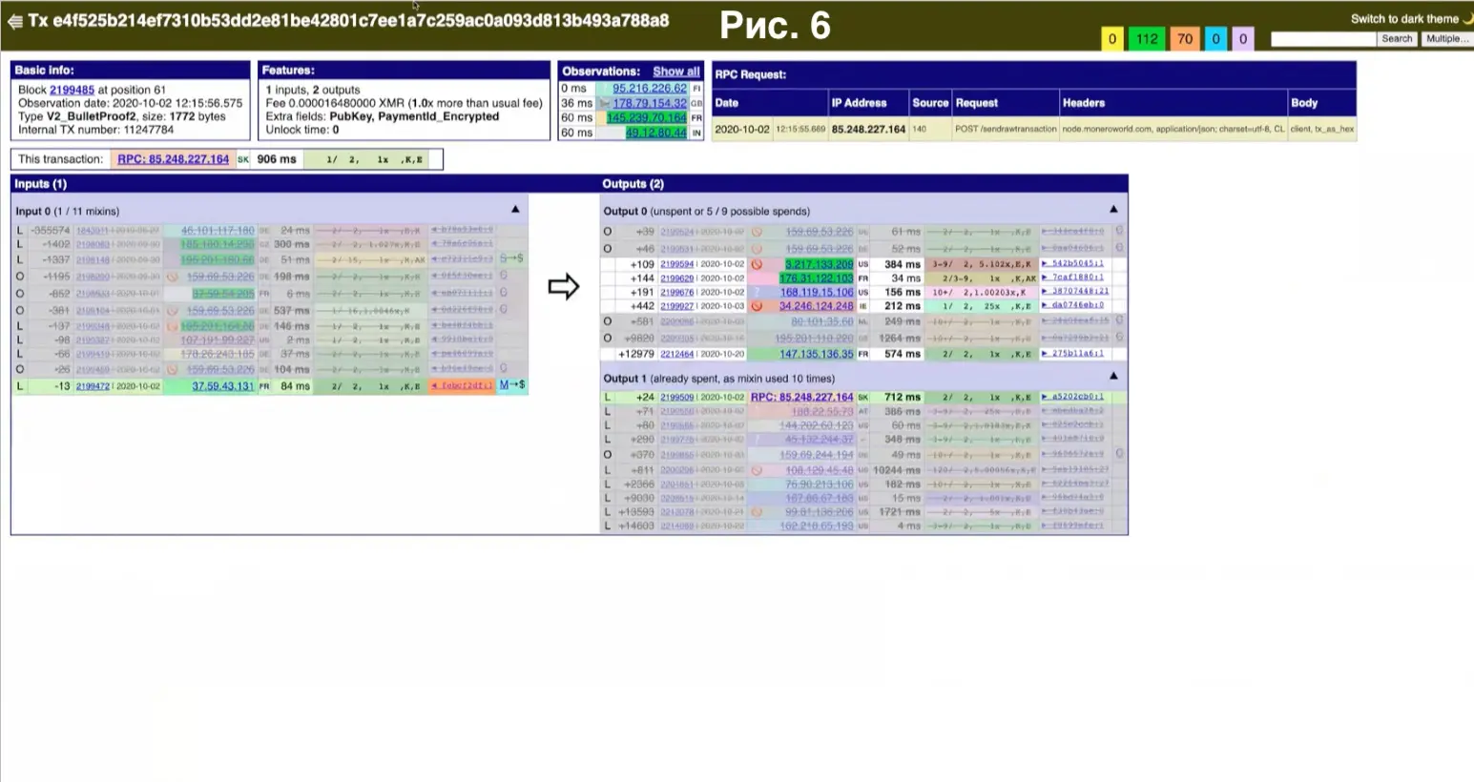Screen dimensions: 1474x782
Task: Click the yellow 0 counter box
Action: coord(1111,39)
